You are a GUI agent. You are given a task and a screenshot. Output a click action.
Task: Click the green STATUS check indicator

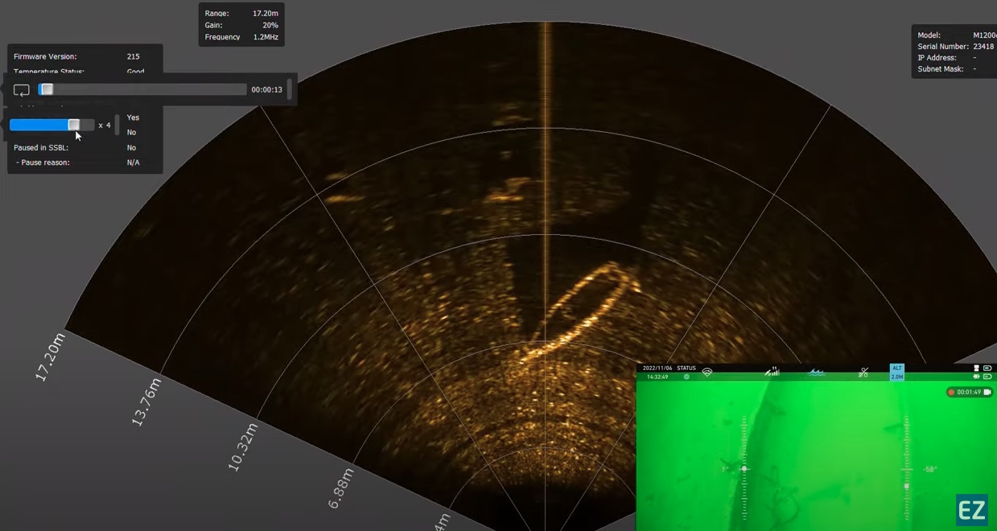686,377
